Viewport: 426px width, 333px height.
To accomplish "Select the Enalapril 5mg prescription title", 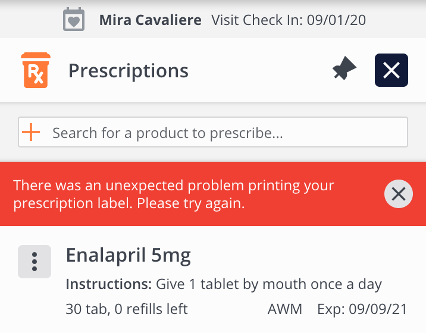I will (x=128, y=256).
